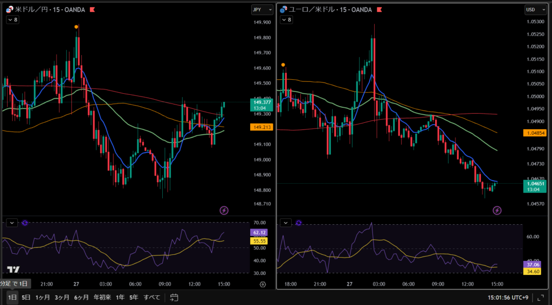Image resolution: width=552 pixels, height=305 pixels.
Task: Click the orange dot marker on USD/JPY chart
Action: tap(77, 26)
